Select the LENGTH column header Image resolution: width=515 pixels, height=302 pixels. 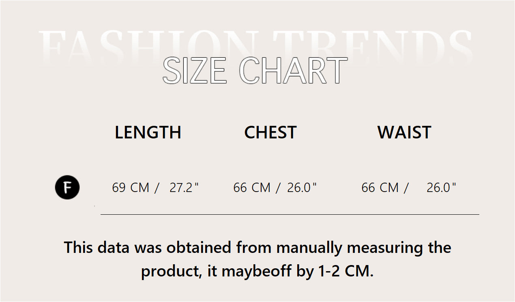(148, 132)
